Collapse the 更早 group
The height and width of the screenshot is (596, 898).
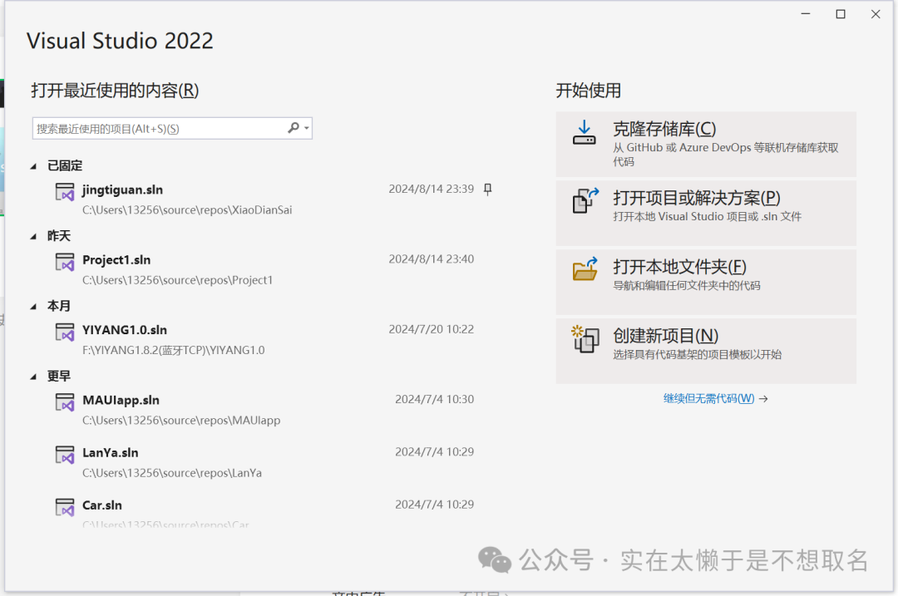33,377
